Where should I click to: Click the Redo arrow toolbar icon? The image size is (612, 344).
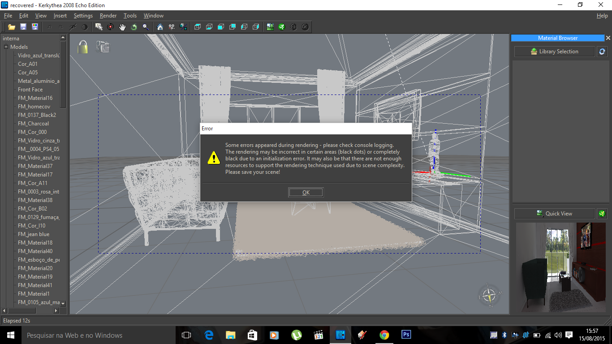point(61,27)
